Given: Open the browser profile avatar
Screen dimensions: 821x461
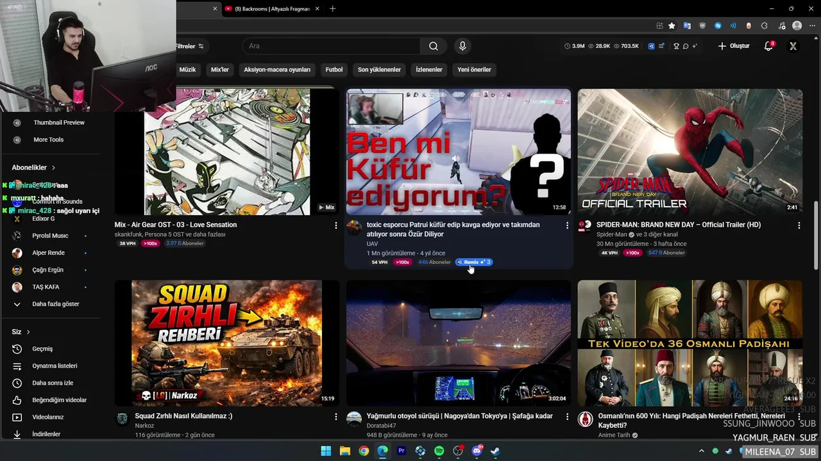Looking at the screenshot, I should click(797, 26).
